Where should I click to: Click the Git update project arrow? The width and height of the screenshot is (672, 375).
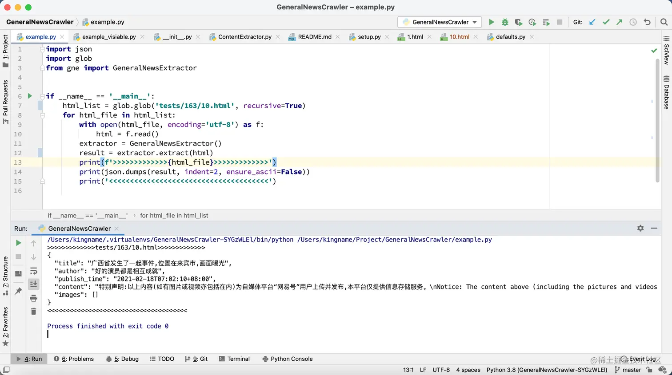coord(592,22)
